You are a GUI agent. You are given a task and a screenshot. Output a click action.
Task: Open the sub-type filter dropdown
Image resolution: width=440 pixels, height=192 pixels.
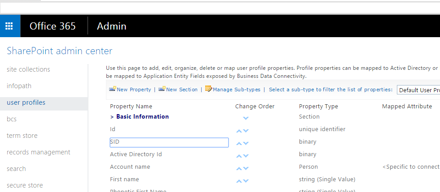(x=418, y=90)
